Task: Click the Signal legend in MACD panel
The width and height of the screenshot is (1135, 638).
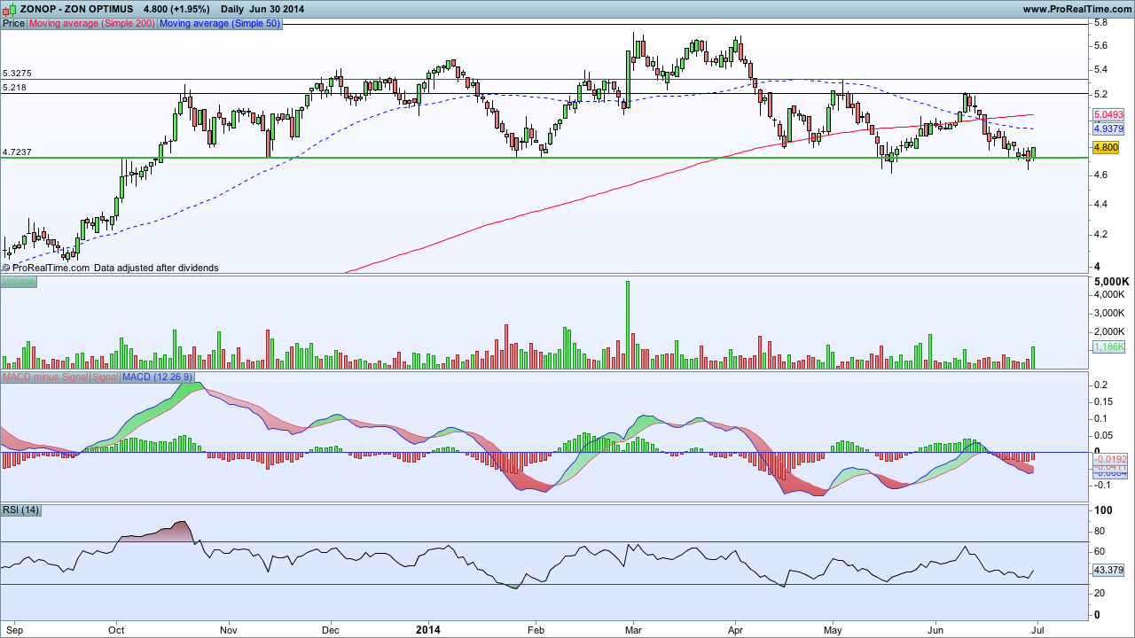Action: [x=106, y=377]
